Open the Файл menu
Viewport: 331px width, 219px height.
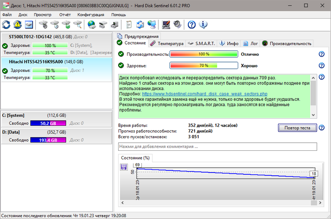[x=7, y=15]
